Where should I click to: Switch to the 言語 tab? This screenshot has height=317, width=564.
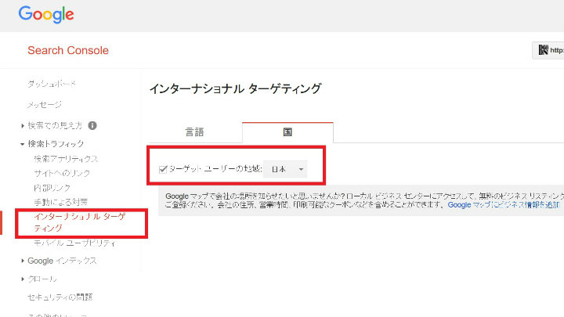(195, 132)
